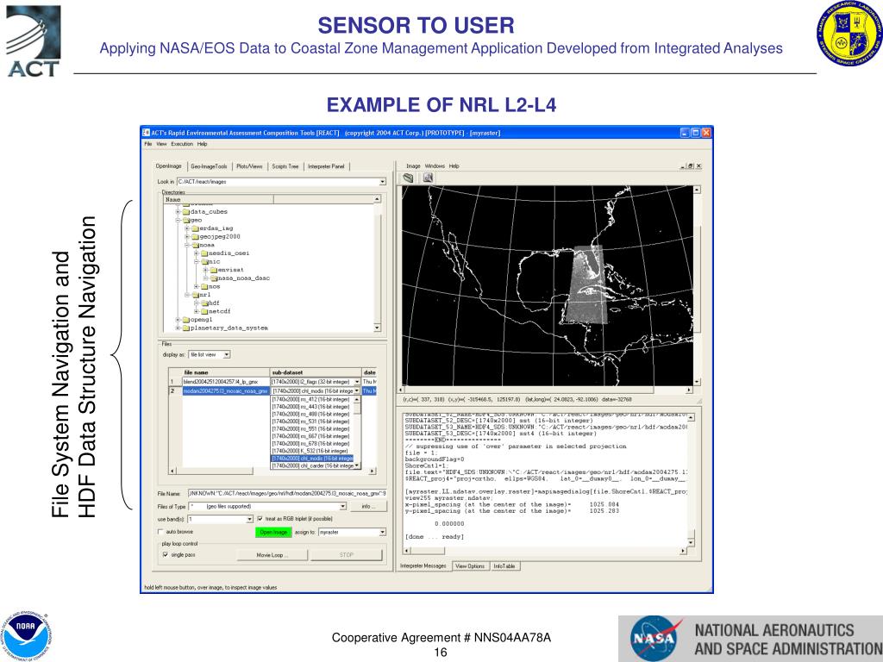Open the File menu
This screenshot has height=662, width=883.
pyautogui.click(x=148, y=144)
